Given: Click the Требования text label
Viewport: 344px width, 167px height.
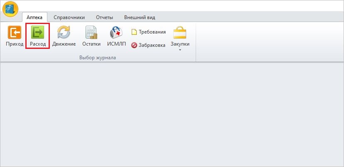Looking at the screenshot, I should tap(152, 32).
